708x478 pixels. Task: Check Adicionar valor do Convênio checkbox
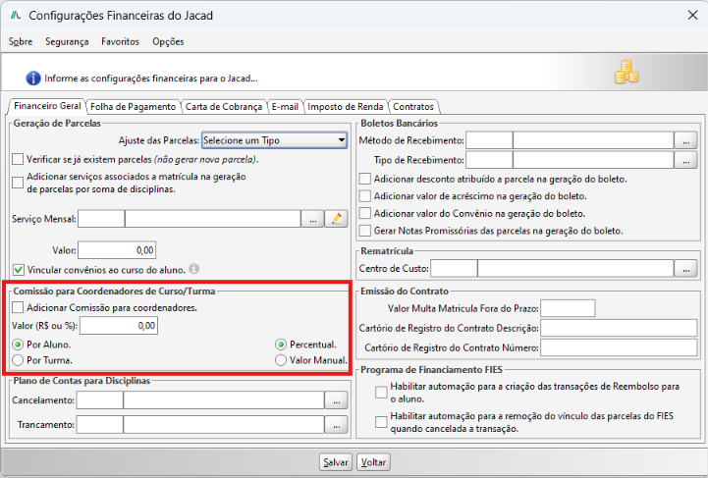pyautogui.click(x=365, y=213)
